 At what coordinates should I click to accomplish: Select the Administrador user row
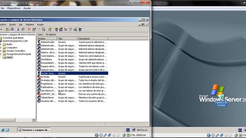coord(73,42)
